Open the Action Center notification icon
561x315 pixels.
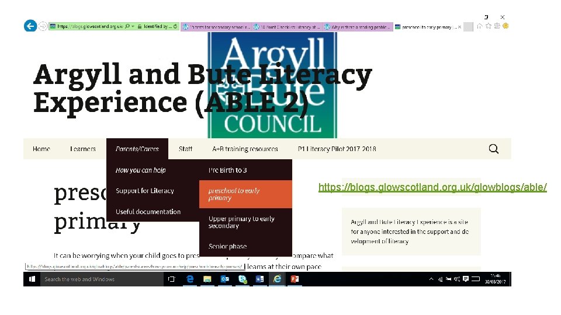pyautogui.click(x=466, y=279)
